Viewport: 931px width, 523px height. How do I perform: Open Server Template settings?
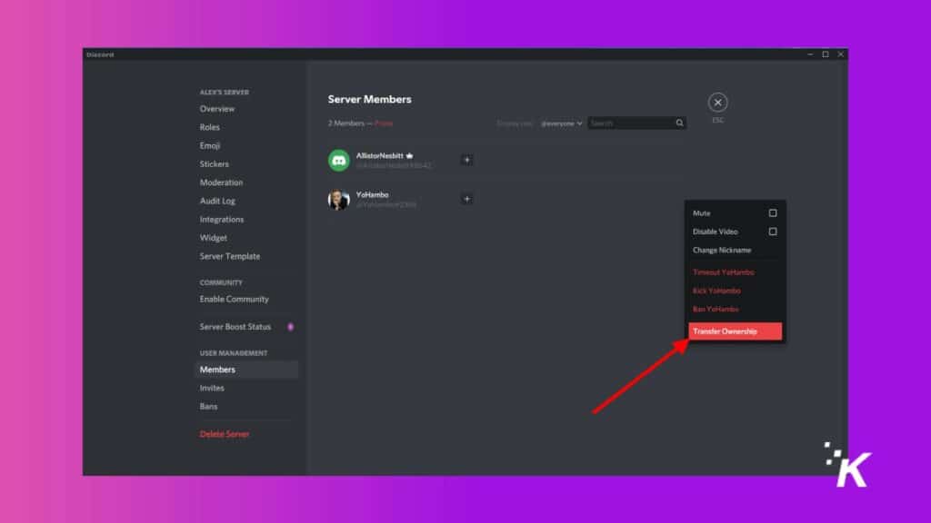click(230, 255)
